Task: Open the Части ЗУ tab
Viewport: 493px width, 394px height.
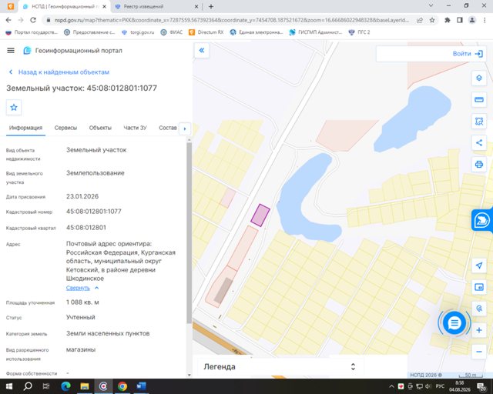Action: click(x=136, y=128)
